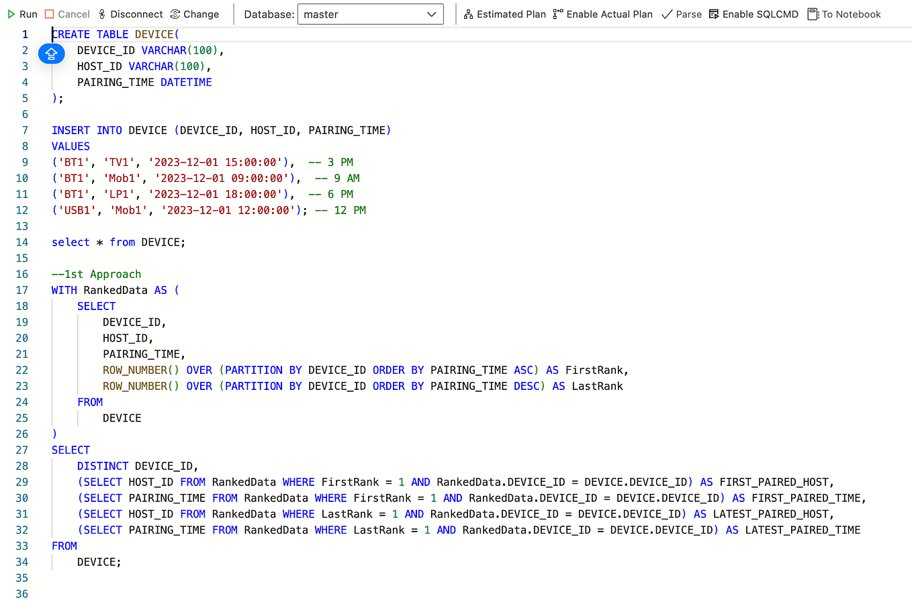Image resolution: width=912 pixels, height=602 pixels.
Task: Click the Enable Actual Plan icon
Action: click(558, 14)
